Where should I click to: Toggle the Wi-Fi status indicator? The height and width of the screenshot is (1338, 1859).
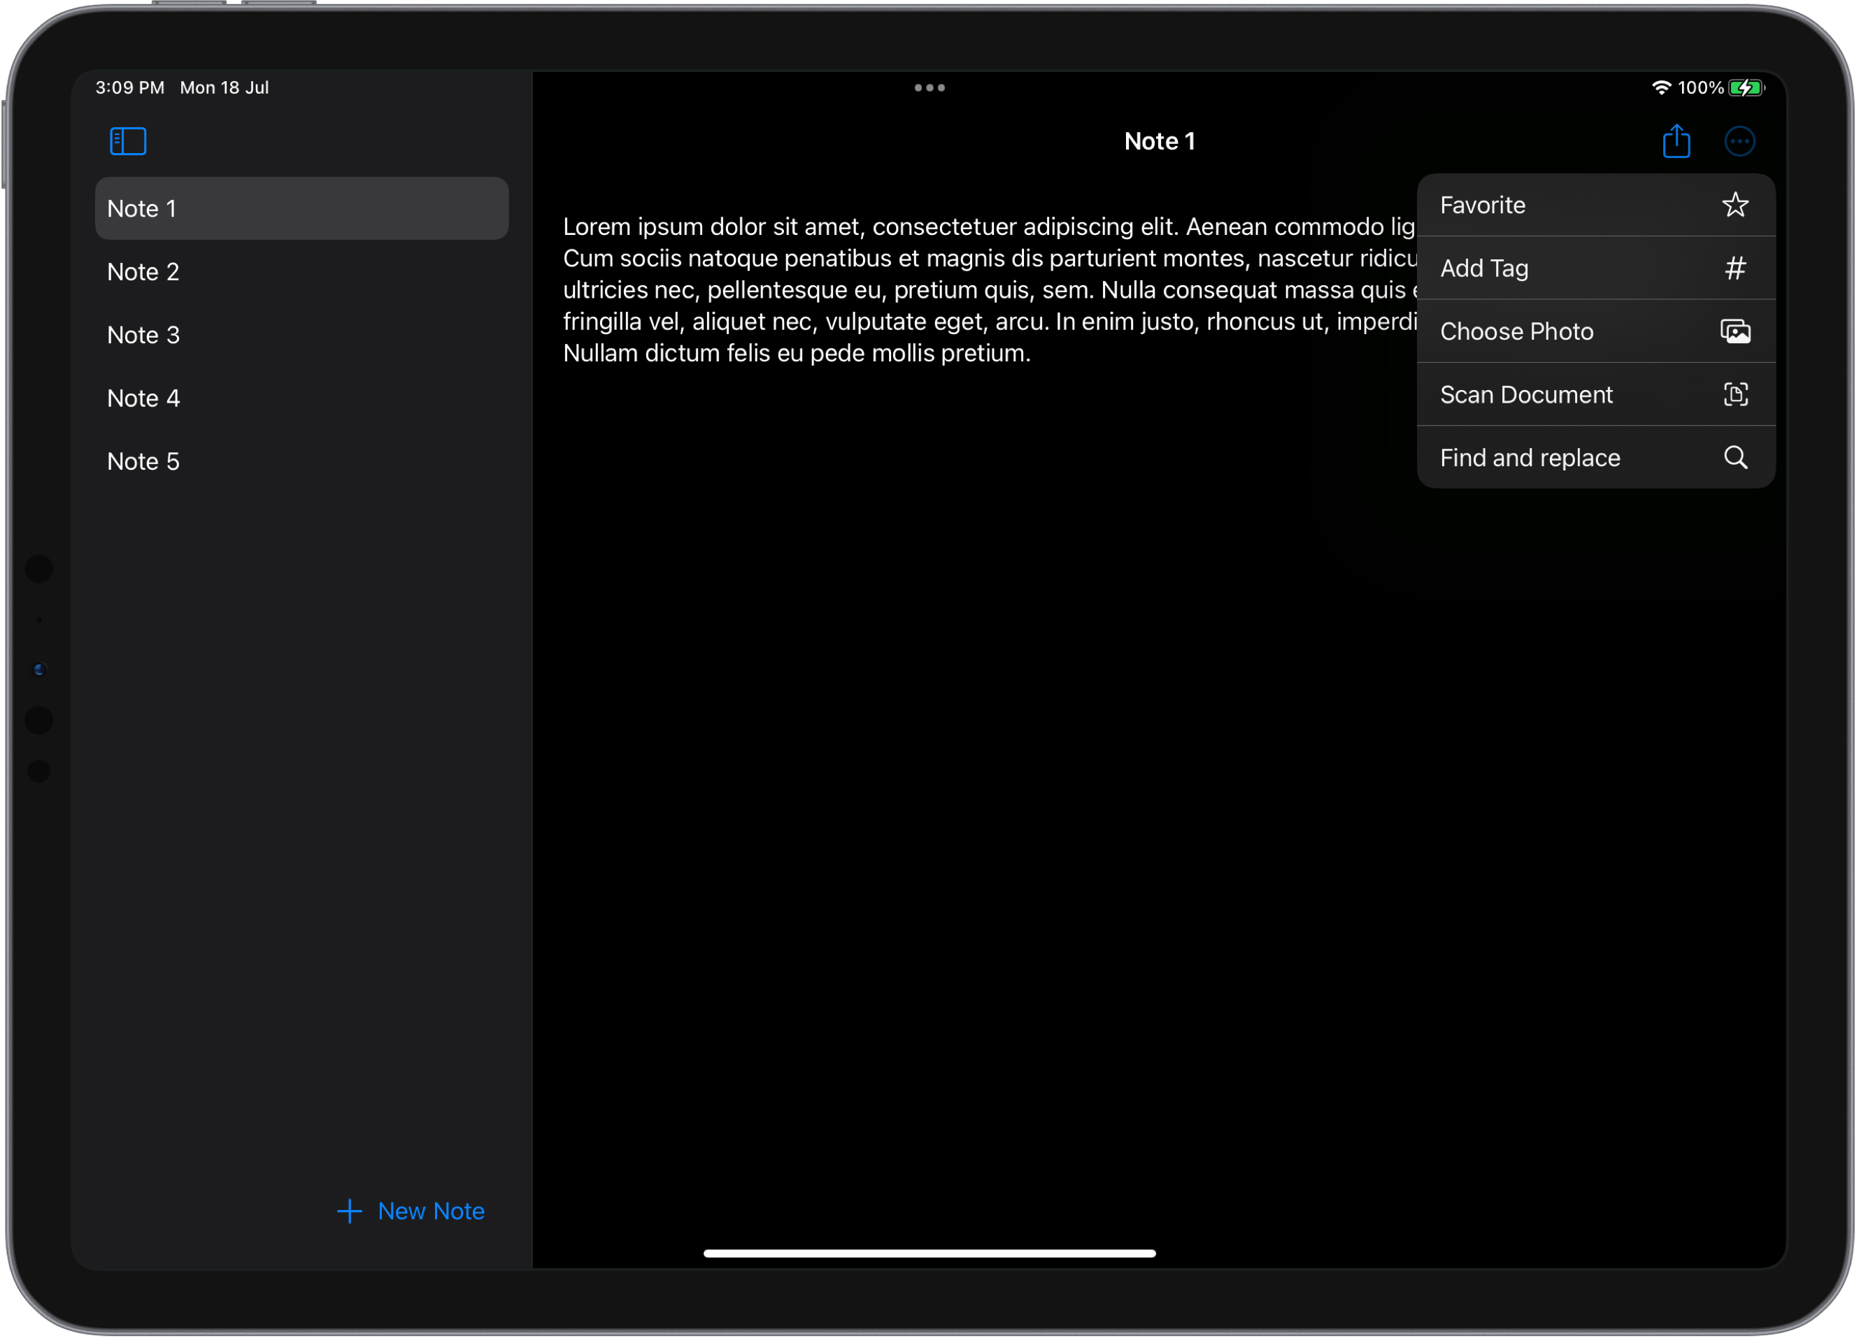[x=1662, y=87]
